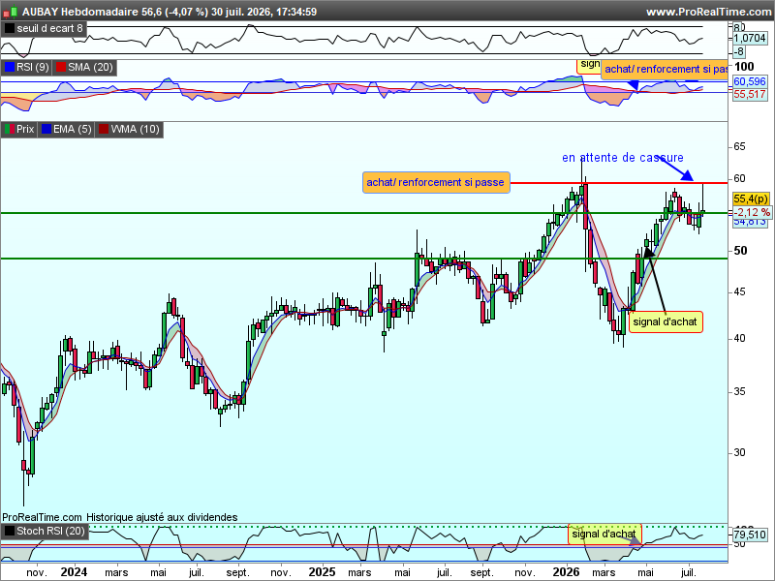
Task: Open SMA (20) indicator label
Action: point(90,67)
